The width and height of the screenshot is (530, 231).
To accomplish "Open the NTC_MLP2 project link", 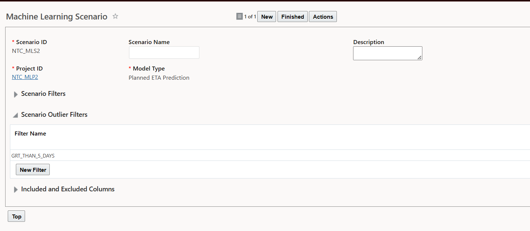I will pyautogui.click(x=25, y=77).
